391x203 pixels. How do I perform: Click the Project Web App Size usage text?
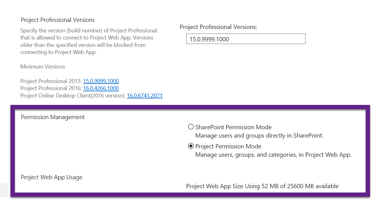click(262, 186)
